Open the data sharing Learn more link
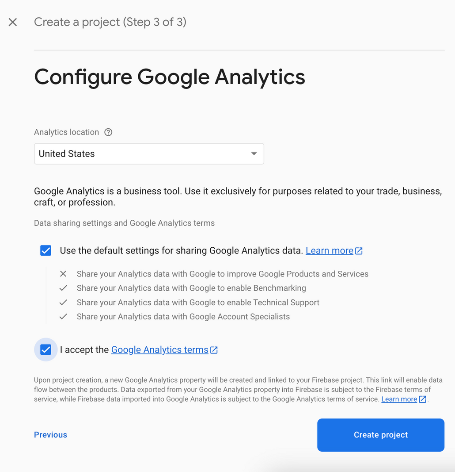Viewport: 455px width, 472px height. click(x=330, y=250)
